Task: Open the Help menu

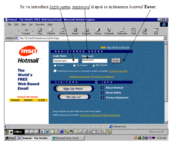Action: coord(50,24)
